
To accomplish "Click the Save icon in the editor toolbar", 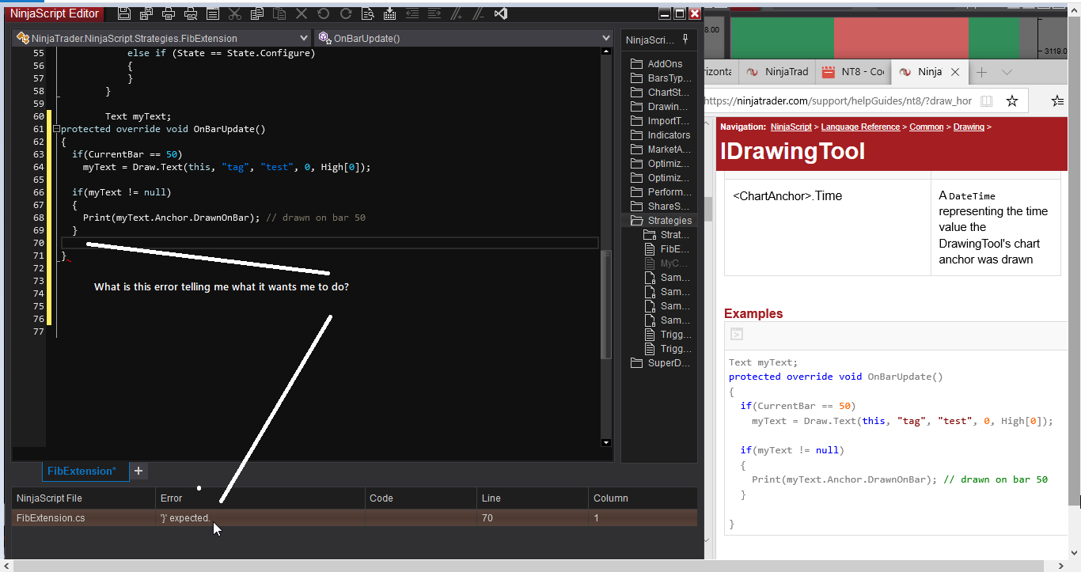I will click(124, 13).
